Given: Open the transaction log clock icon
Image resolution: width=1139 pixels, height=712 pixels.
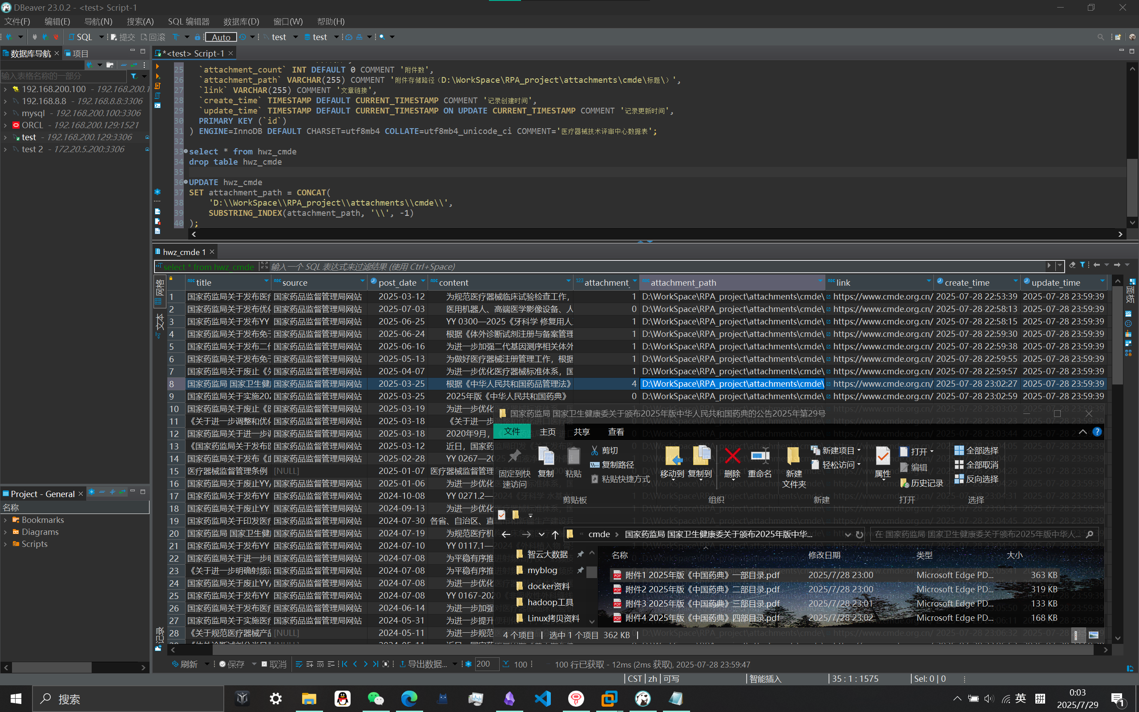Looking at the screenshot, I should [243, 37].
